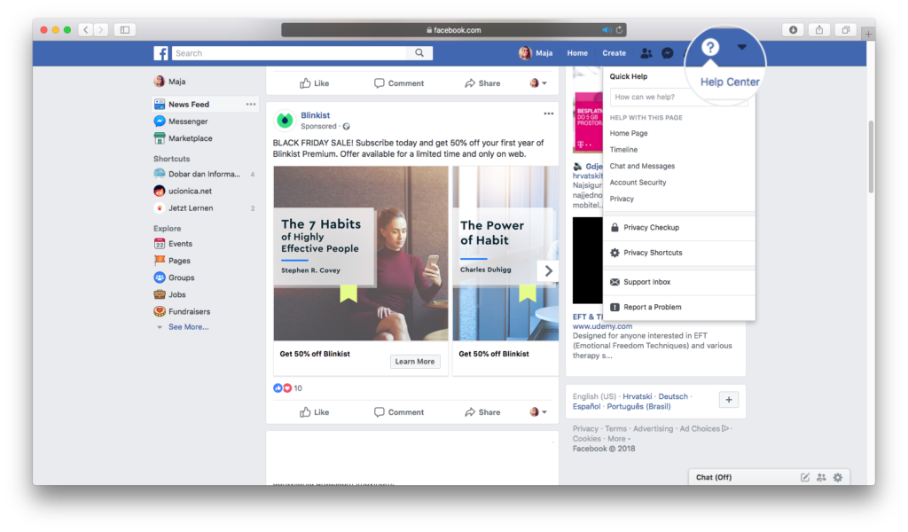The image size is (908, 532).
Task: Expand See More in Explore section
Action: (188, 327)
